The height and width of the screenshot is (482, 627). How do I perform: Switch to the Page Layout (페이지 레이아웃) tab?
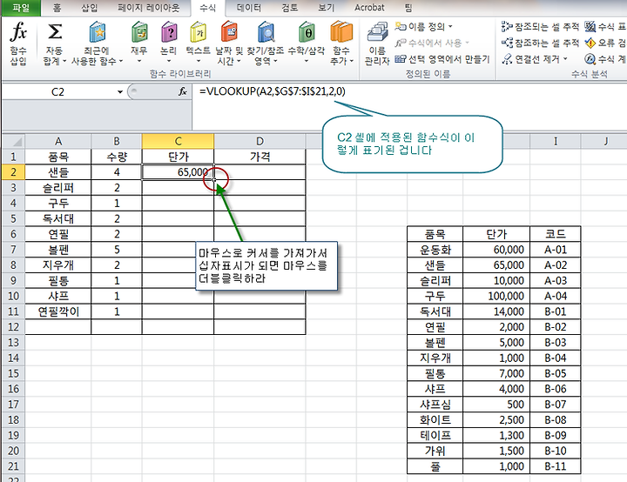pyautogui.click(x=148, y=8)
